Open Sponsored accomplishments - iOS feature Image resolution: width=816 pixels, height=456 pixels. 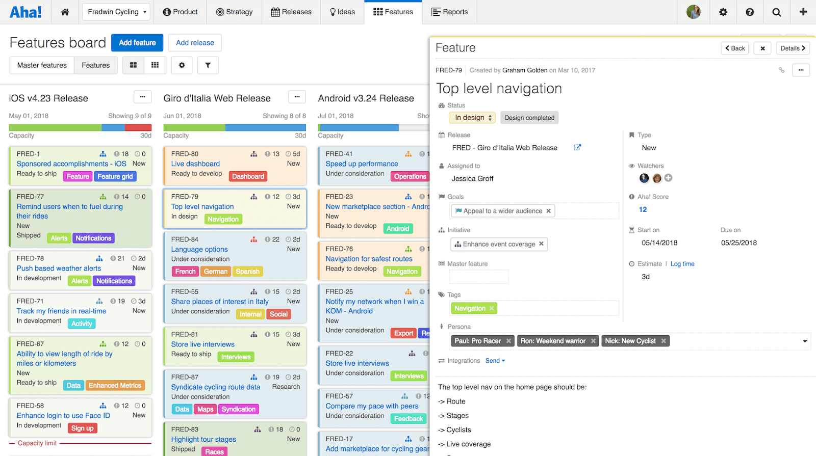coord(71,164)
